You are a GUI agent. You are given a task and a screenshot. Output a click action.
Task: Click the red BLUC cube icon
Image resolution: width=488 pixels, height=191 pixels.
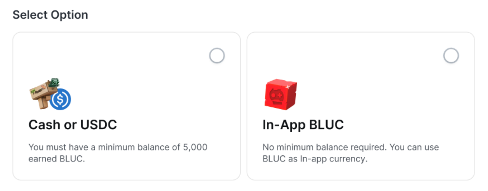tap(280, 94)
